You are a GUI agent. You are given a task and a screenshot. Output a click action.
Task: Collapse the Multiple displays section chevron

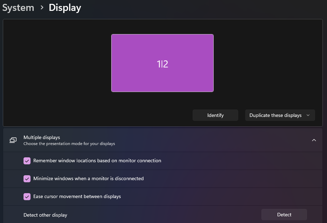point(314,140)
